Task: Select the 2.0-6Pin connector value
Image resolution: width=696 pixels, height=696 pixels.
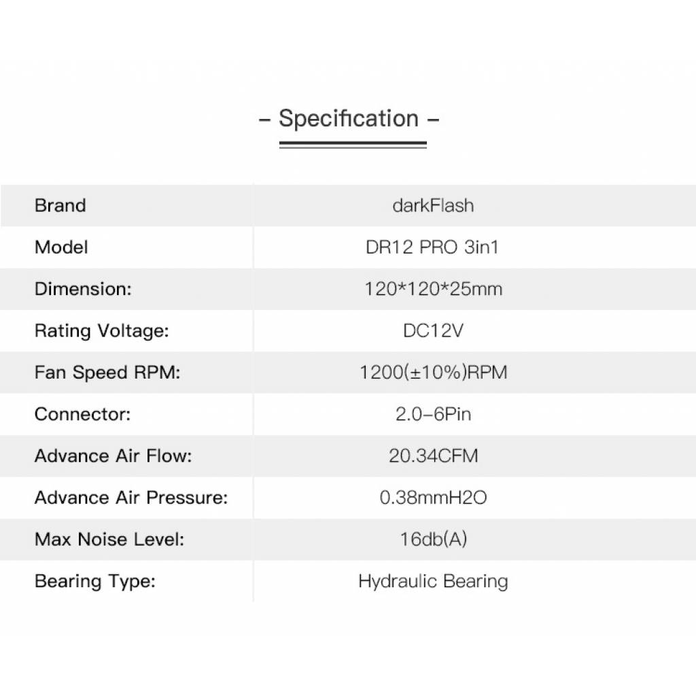Action: click(x=433, y=414)
